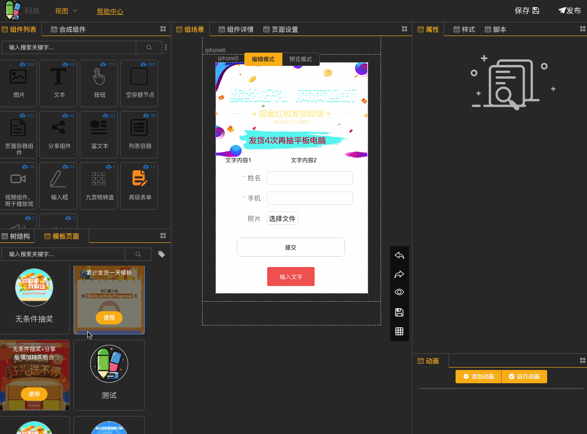Click the redo arrow in canvas toolbar
This screenshot has width=587, height=434.
399,274
